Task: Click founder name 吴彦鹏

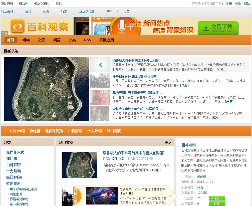Action: (x=201, y=176)
